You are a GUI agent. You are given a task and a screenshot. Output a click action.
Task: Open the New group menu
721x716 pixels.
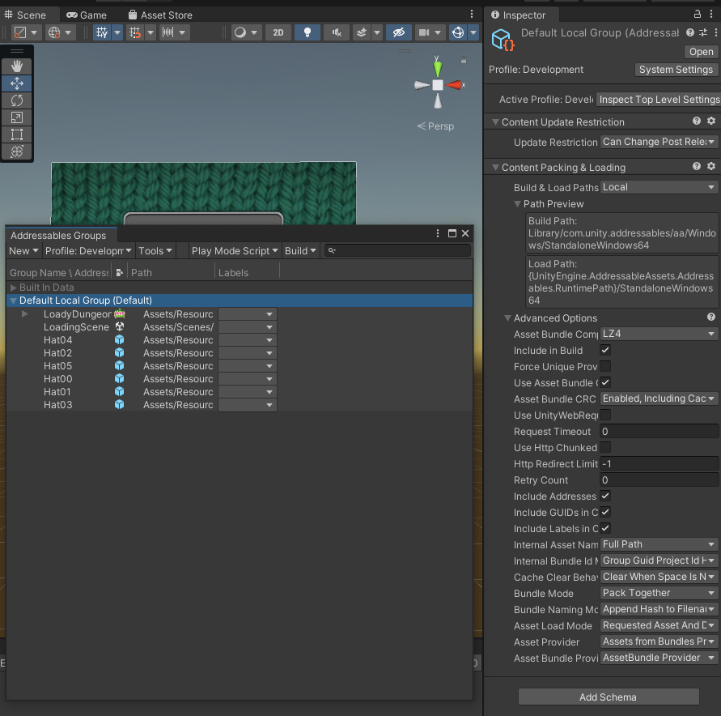tap(23, 251)
